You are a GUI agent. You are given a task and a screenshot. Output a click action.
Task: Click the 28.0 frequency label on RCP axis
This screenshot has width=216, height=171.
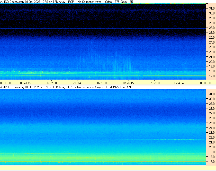pyautogui.click(x=212, y=23)
